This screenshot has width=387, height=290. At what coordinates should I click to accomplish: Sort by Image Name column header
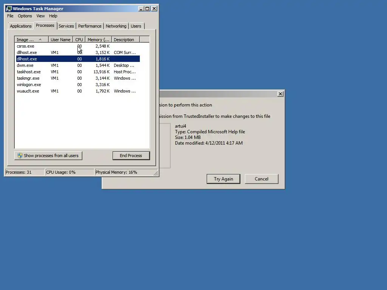[31, 39]
